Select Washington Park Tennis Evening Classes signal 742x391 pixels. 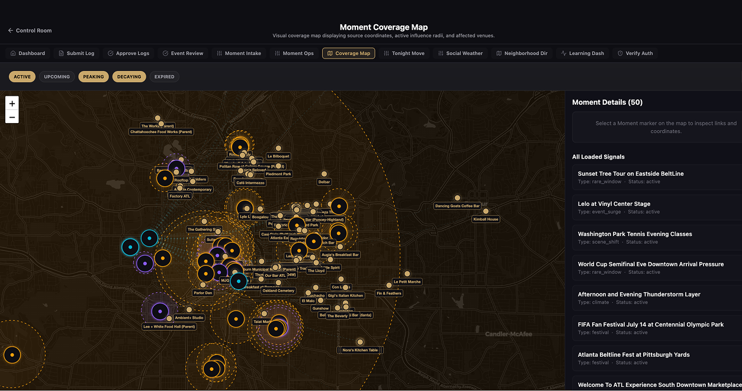[657, 237]
